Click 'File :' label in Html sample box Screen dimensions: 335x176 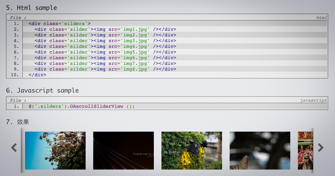(18, 18)
